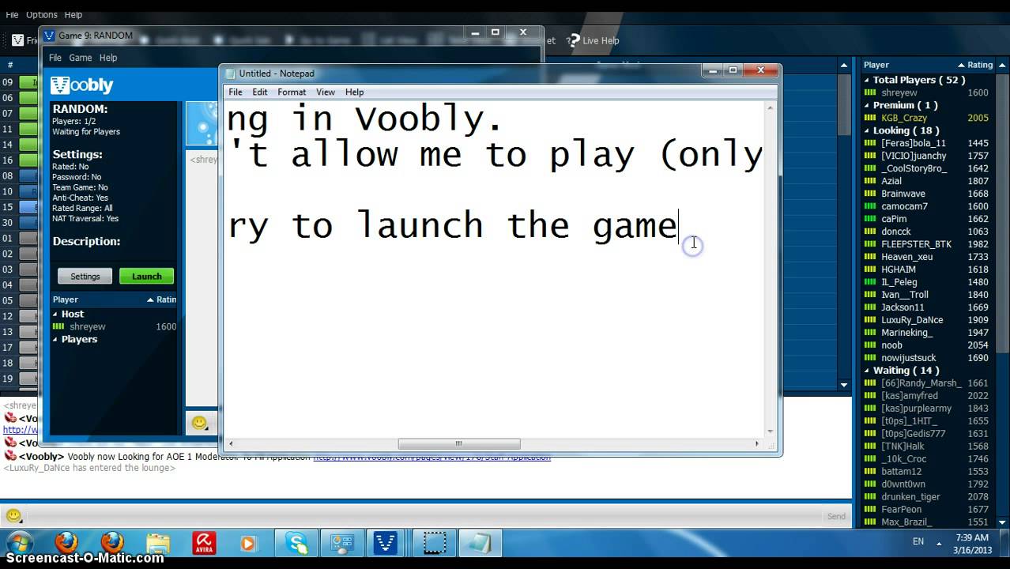Open the Options menu in the main Voobly window
Viewport: 1010px width, 569px height.
click(x=42, y=14)
